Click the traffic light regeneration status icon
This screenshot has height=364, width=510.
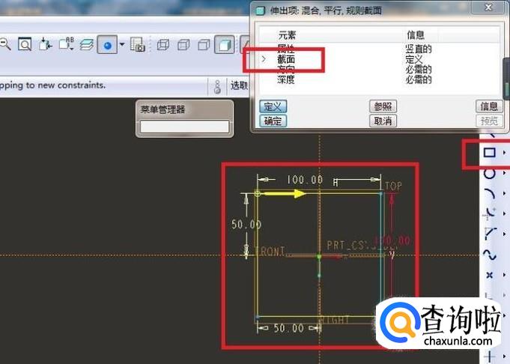coord(217,87)
